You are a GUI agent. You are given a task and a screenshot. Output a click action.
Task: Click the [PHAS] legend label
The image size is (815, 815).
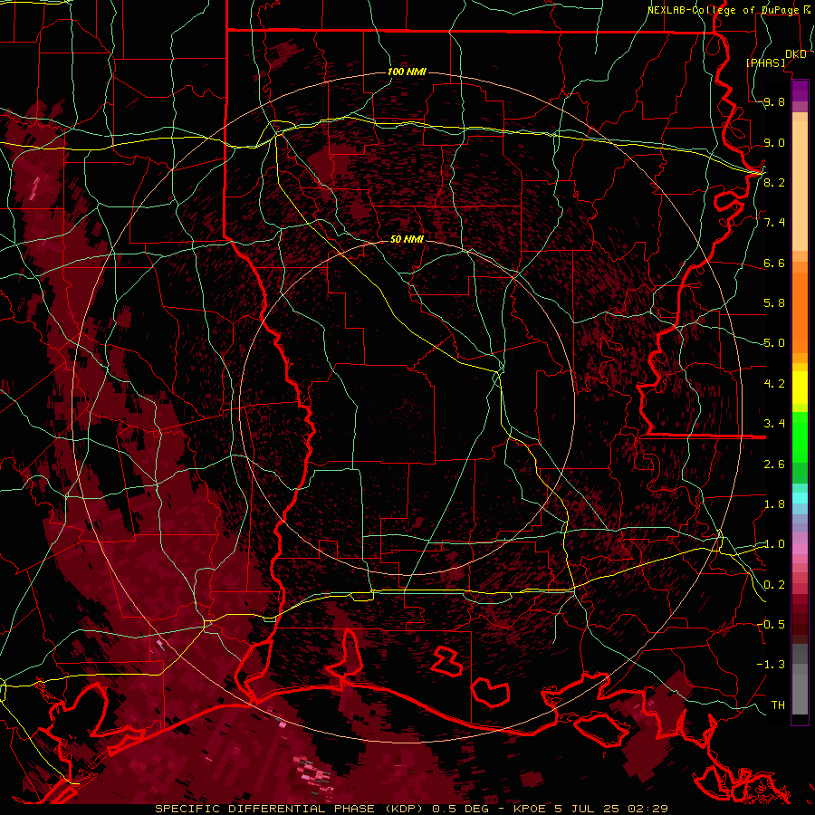pos(765,62)
